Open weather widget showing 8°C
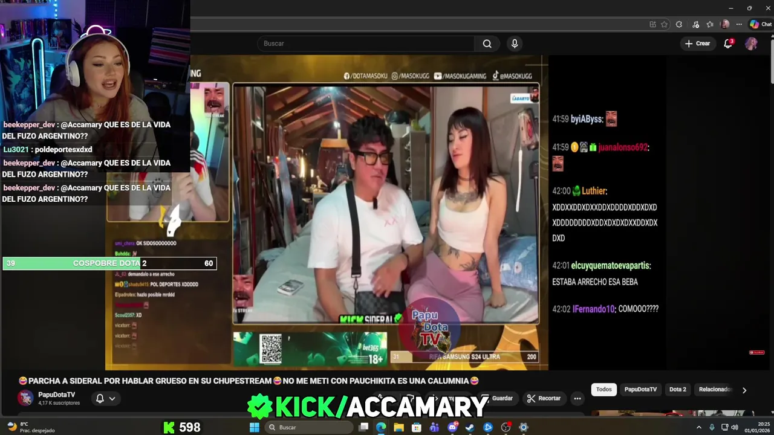 (x=31, y=427)
